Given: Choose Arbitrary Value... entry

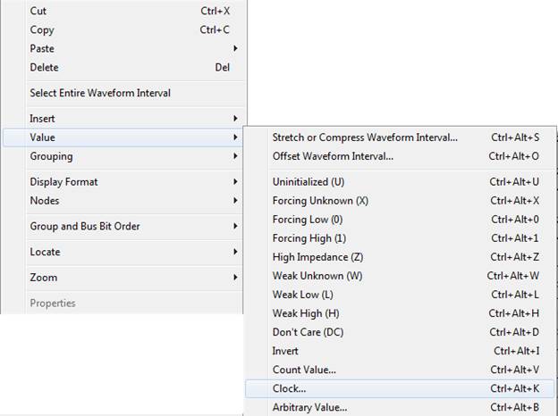Looking at the screenshot, I should (x=309, y=407).
